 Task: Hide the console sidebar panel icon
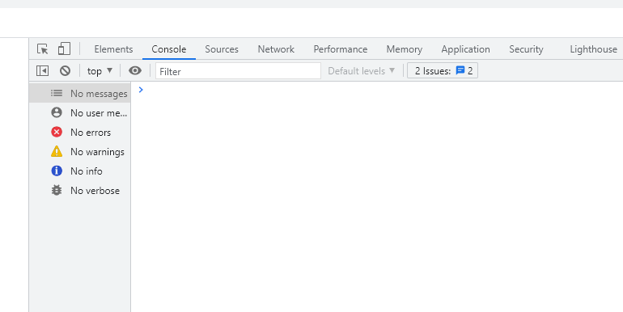pos(43,71)
